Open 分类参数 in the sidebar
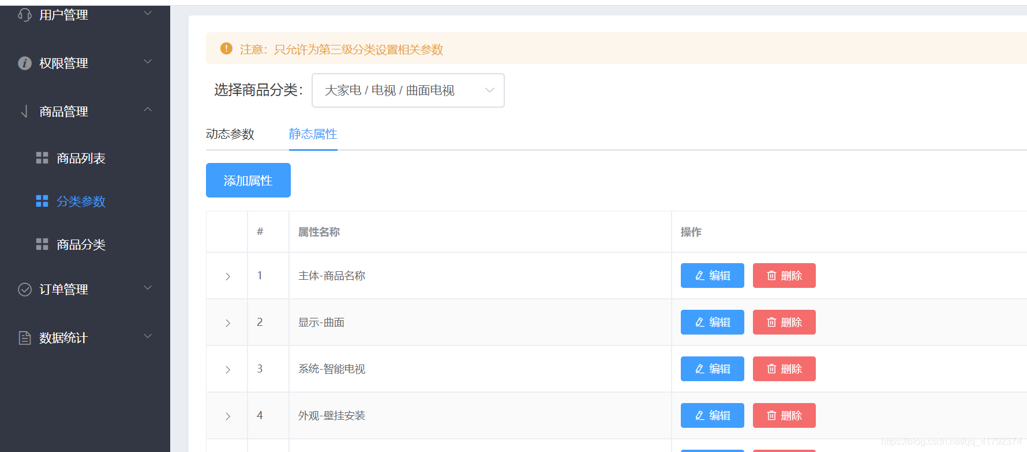The width and height of the screenshot is (1027, 452). coord(81,202)
